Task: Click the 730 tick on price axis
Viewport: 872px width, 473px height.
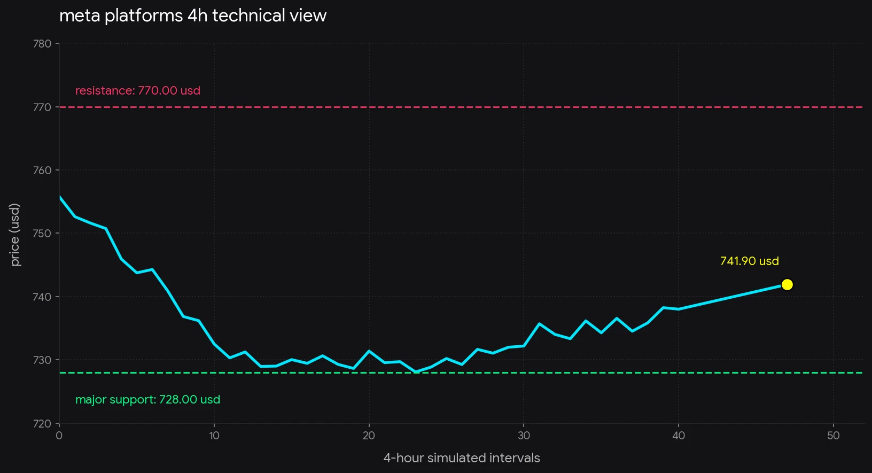Action: (x=42, y=360)
